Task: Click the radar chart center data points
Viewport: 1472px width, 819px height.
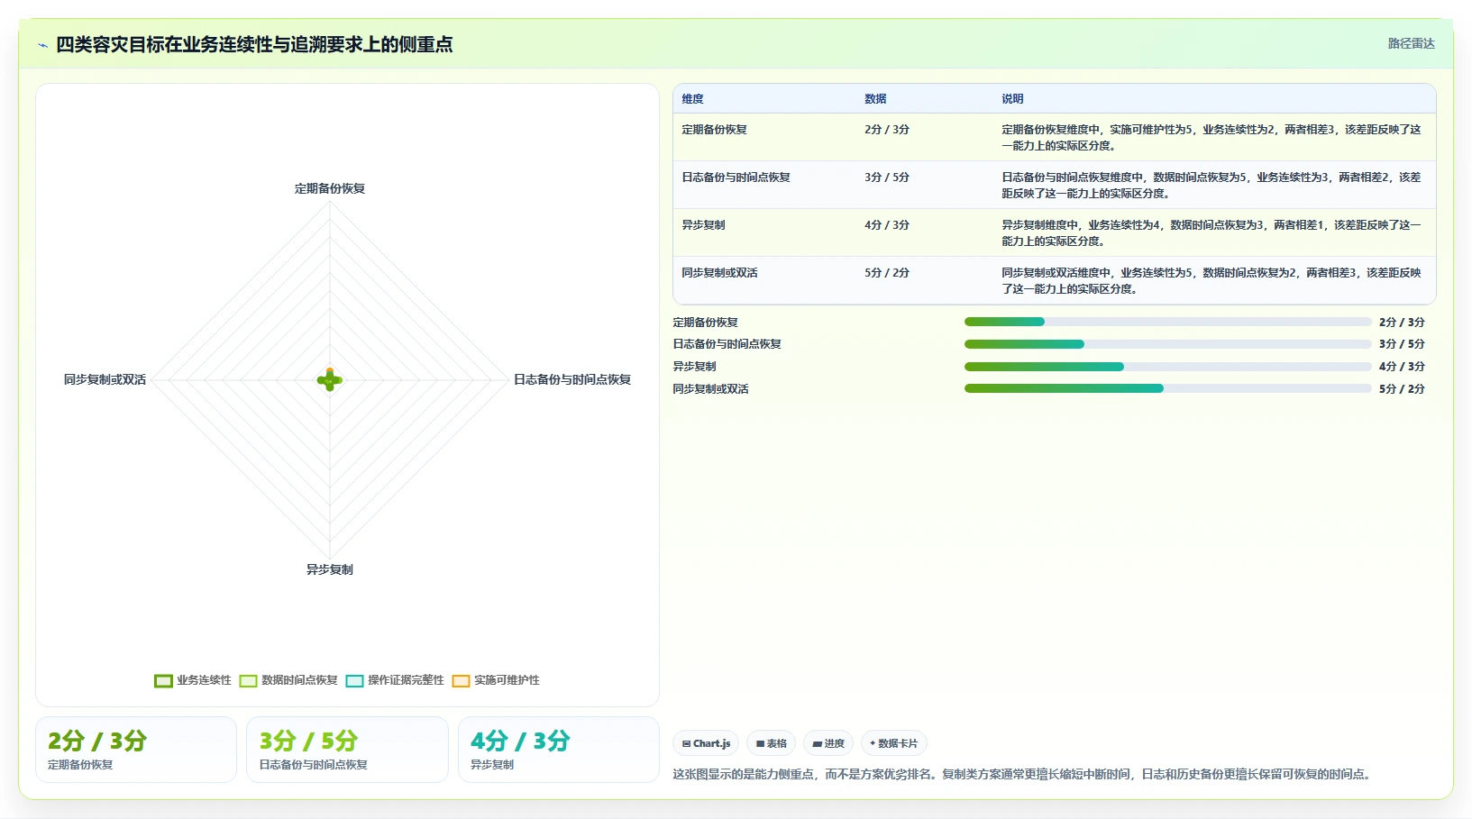Action: pyautogui.click(x=330, y=379)
